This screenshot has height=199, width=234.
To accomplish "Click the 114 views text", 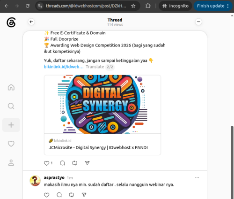I will pyautogui.click(x=115, y=24).
